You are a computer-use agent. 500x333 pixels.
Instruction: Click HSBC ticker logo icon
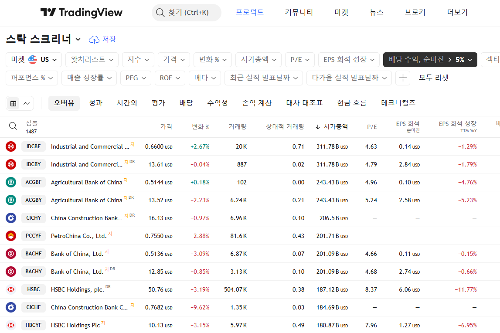11,289
